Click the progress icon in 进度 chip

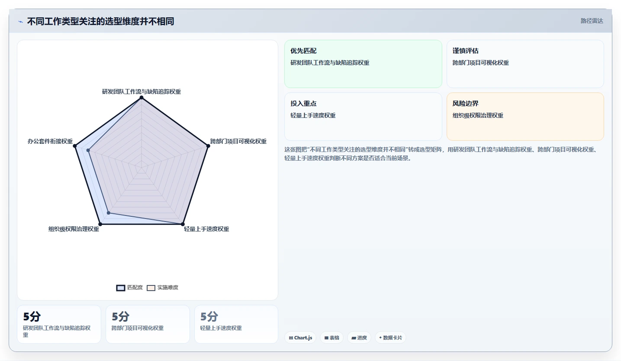(x=354, y=338)
